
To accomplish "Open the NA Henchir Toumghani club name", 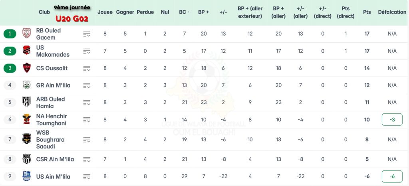I will point(52,119).
